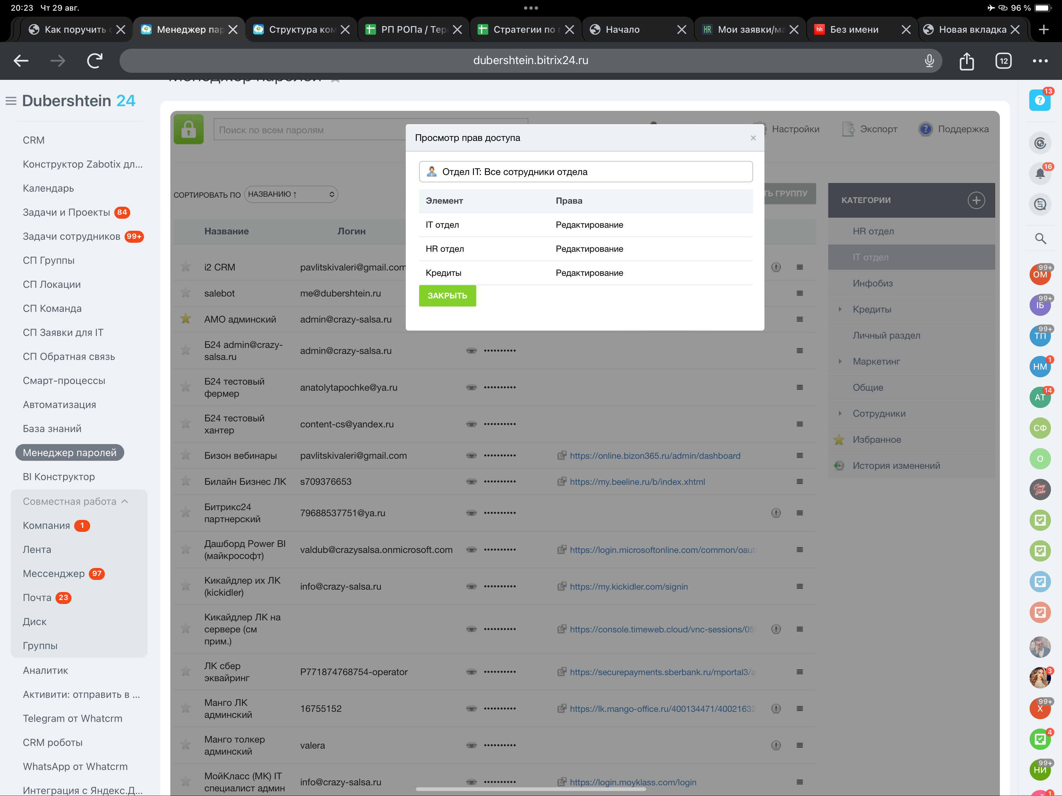Open СФ chat avatar in right rail
Image resolution: width=1062 pixels, height=796 pixels.
point(1040,428)
